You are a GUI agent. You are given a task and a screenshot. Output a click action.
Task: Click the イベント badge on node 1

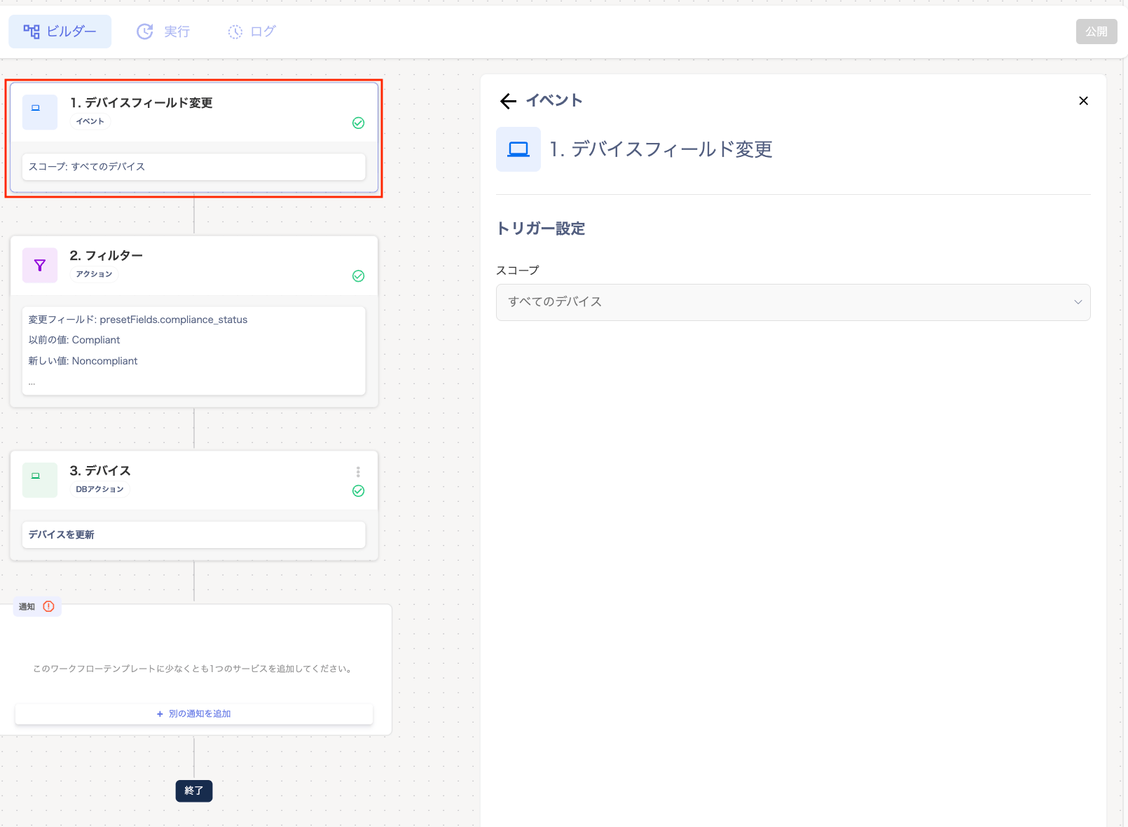pos(90,121)
